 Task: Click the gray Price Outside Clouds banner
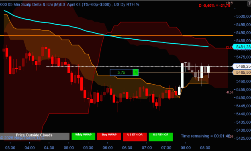35,136
